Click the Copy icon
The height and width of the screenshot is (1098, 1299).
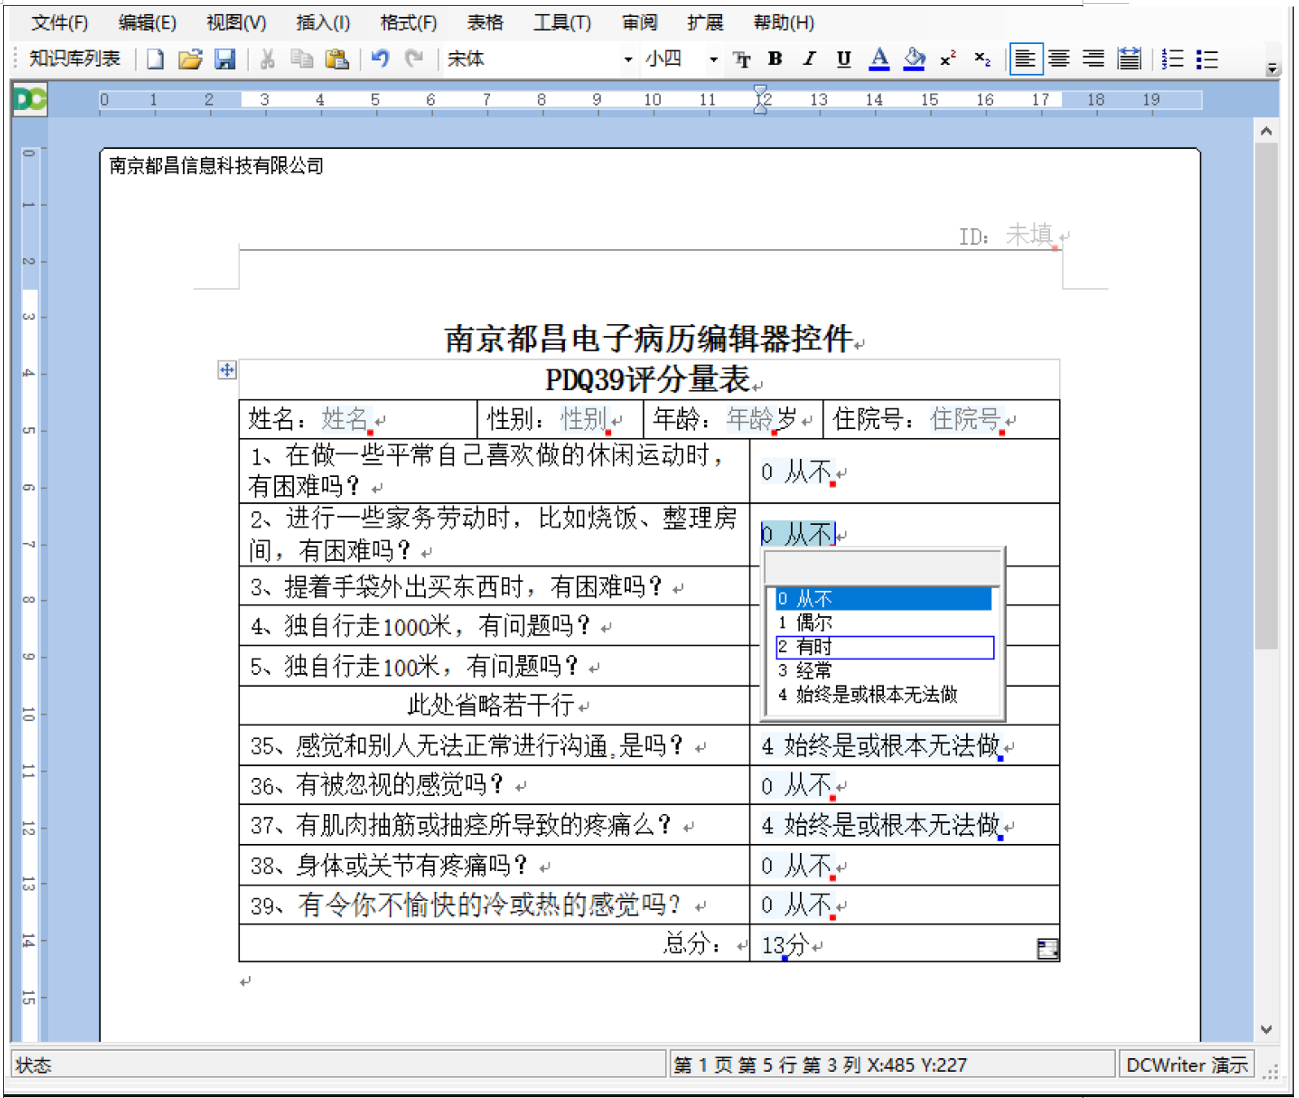pyautogui.click(x=302, y=59)
